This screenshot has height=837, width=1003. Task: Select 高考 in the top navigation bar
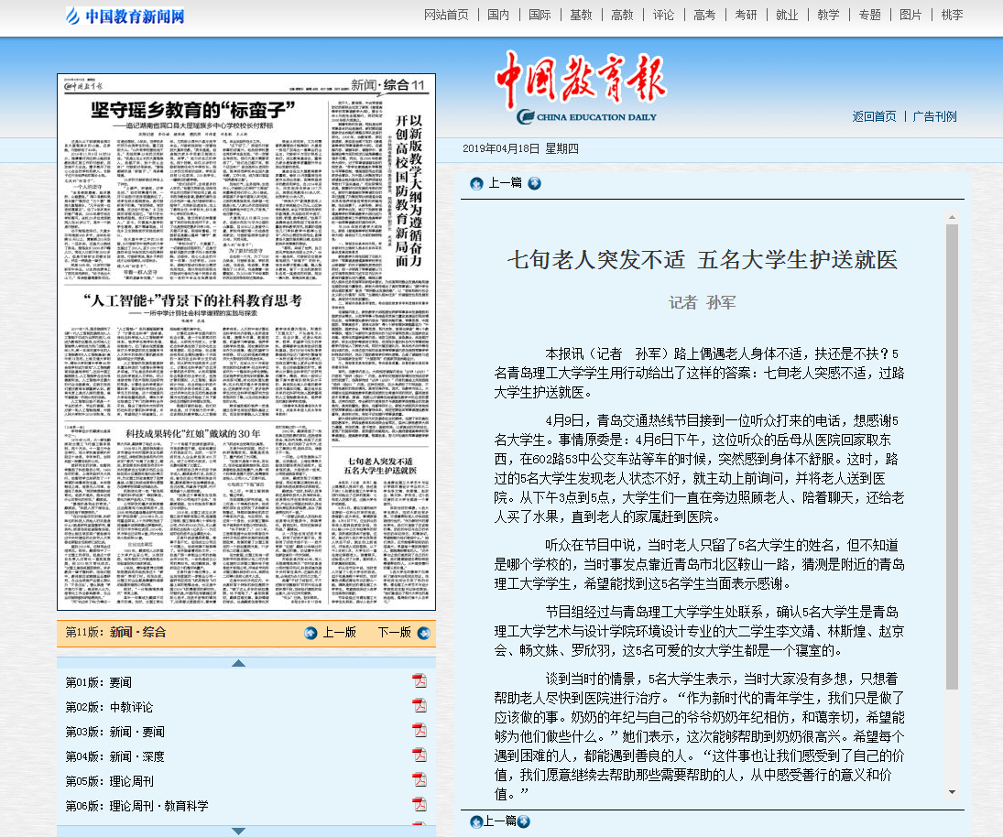(x=704, y=15)
